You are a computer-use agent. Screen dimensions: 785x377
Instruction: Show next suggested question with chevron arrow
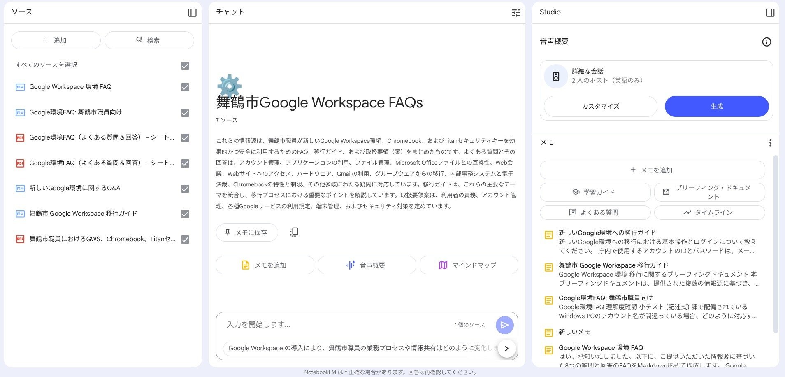[506, 348]
